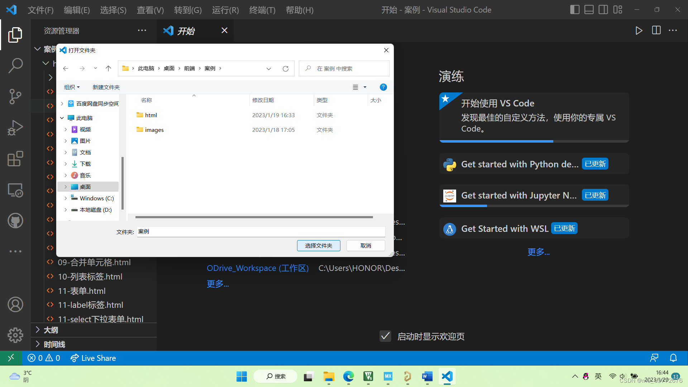This screenshot has width=688, height=387.
Task: Open Manage settings gear in activity bar
Action: click(x=15, y=335)
